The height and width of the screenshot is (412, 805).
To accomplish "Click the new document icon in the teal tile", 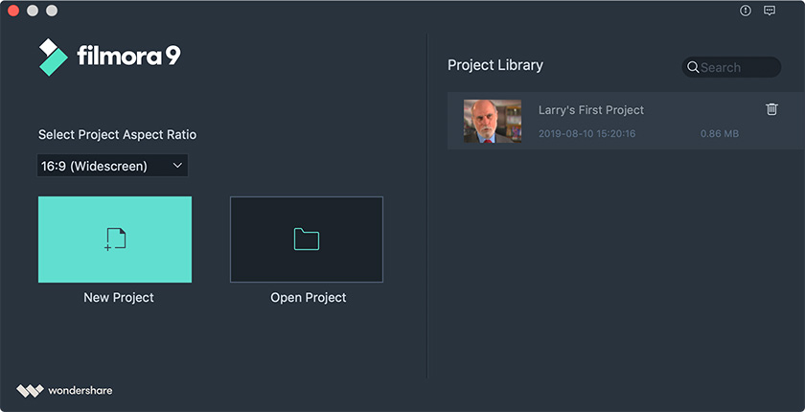I will click(x=116, y=240).
